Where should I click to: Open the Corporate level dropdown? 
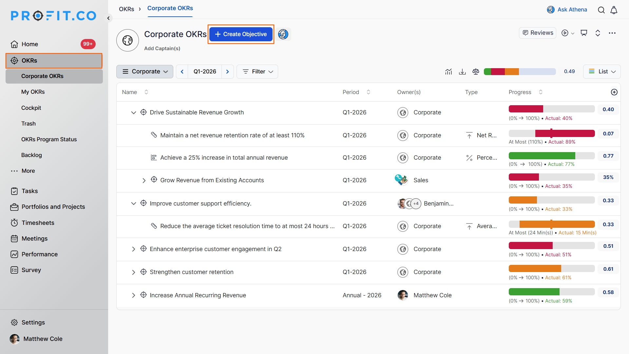(145, 71)
